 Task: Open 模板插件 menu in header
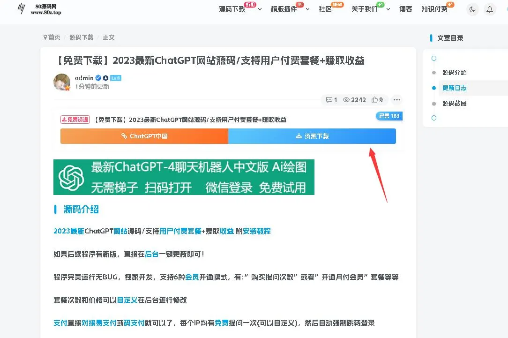click(284, 9)
